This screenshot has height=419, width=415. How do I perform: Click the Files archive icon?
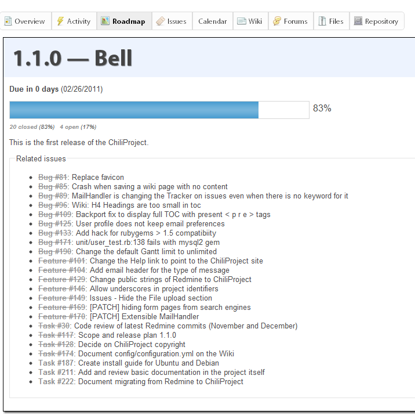pyautogui.click(x=322, y=21)
